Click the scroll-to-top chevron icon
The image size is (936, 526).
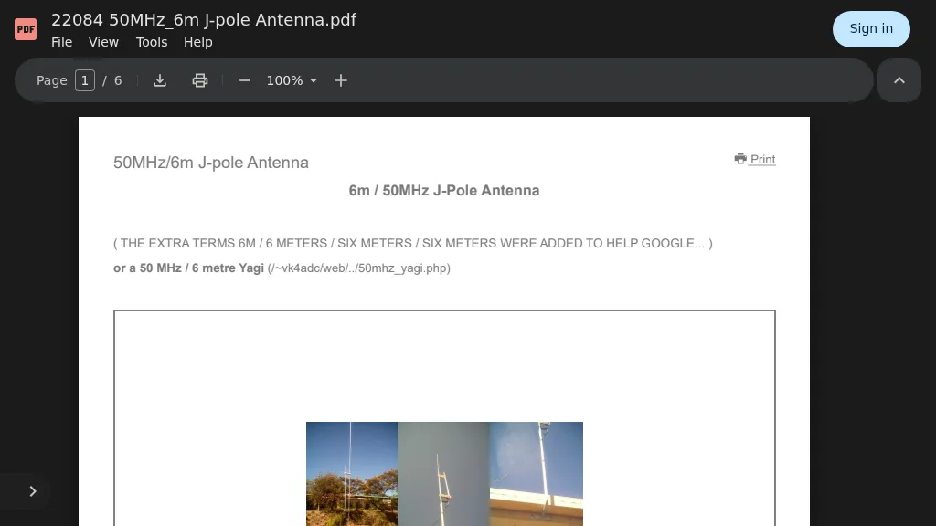point(899,80)
